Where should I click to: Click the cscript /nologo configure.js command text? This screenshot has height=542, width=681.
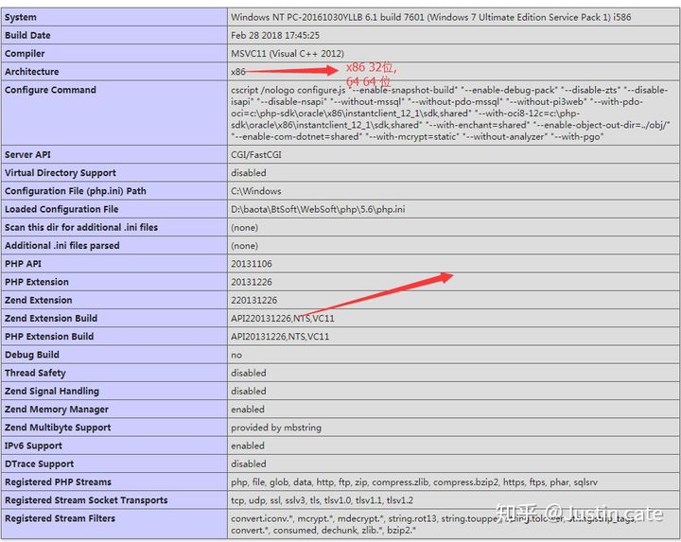point(450,114)
